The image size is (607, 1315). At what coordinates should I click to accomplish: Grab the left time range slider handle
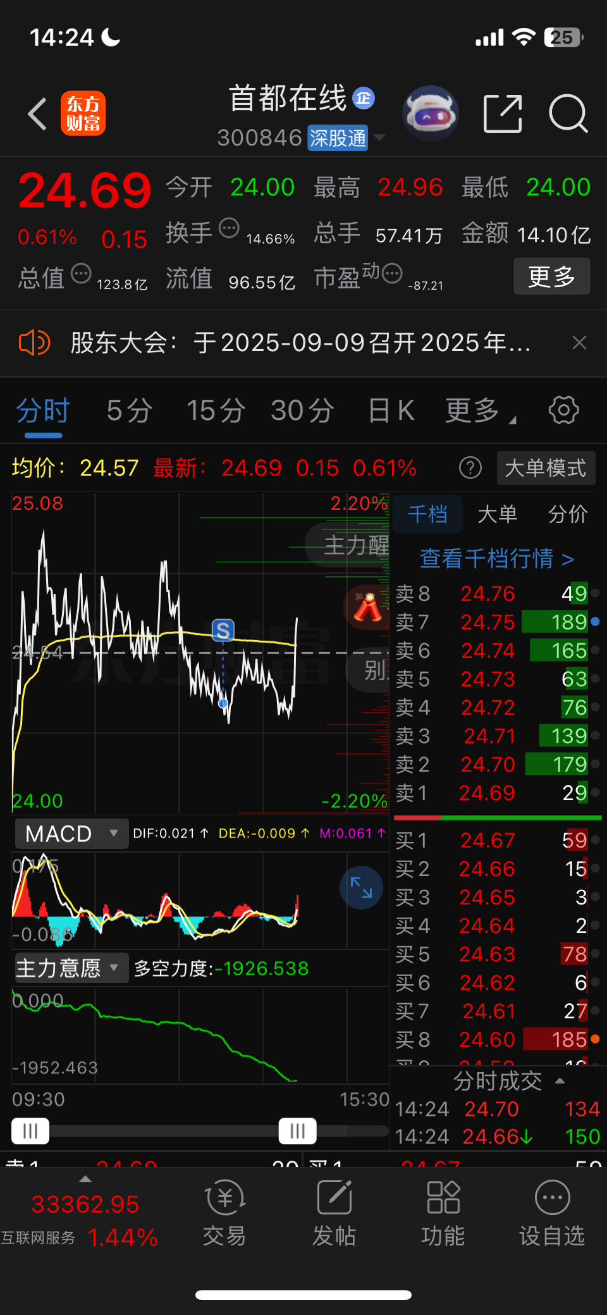(30, 1131)
